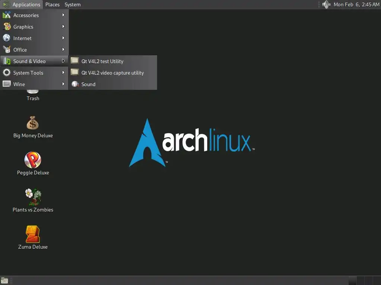Screen dimensions: 381x285
Task: Click the System Tools gear icon
Action: click(x=7, y=72)
